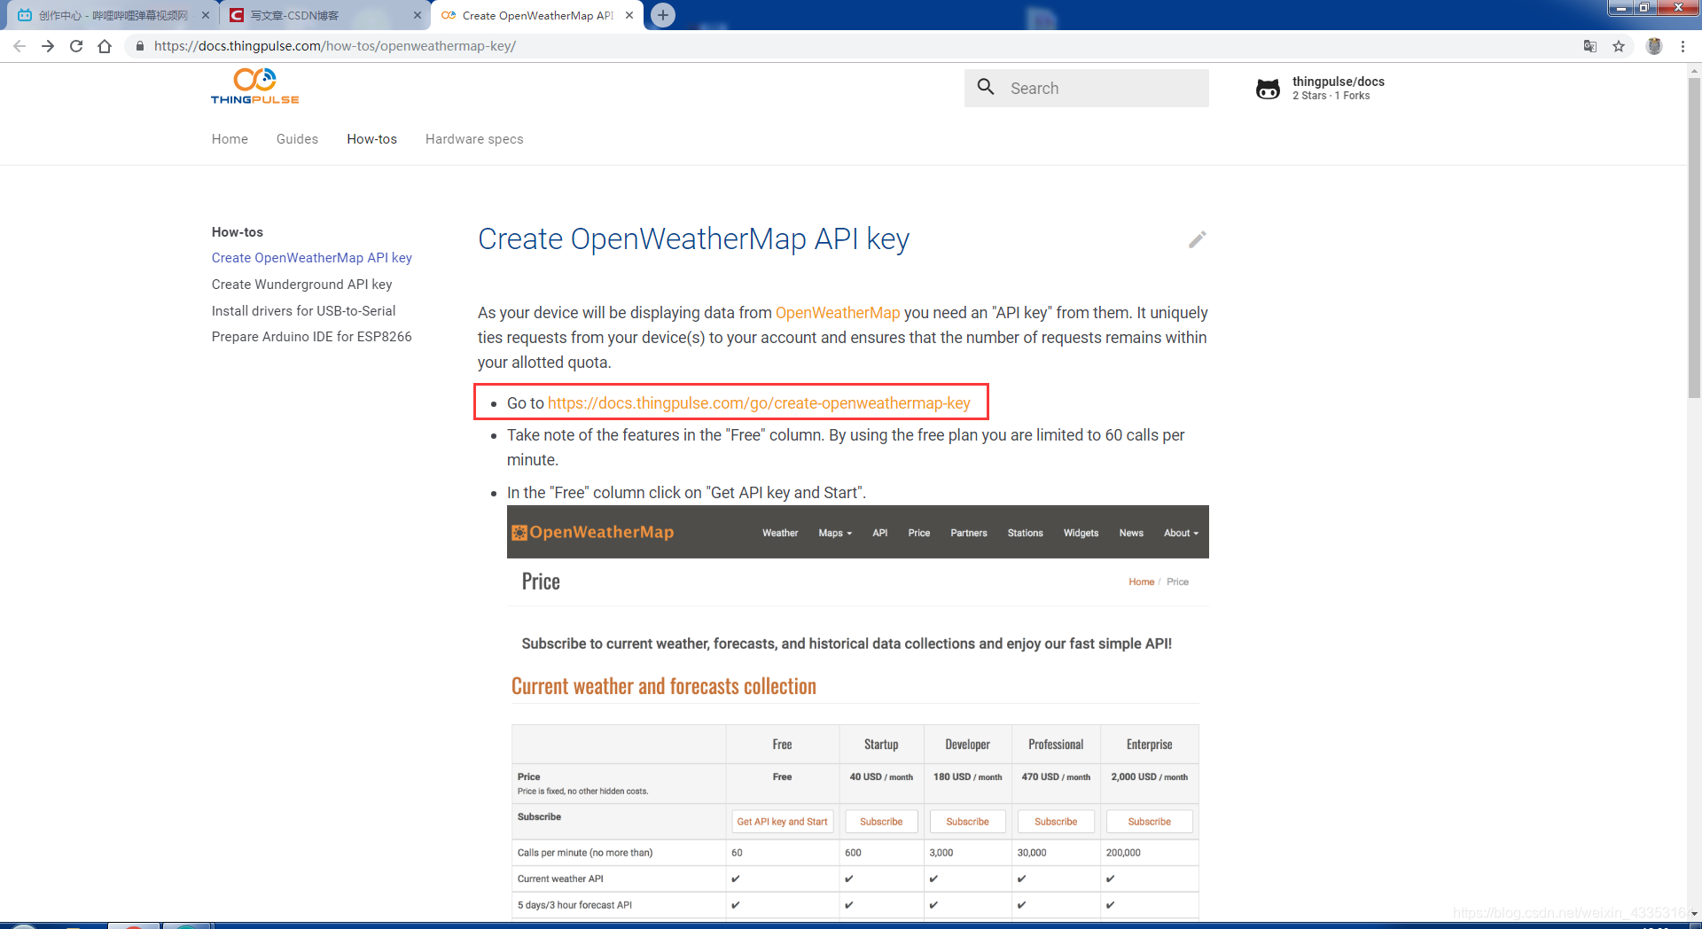Image resolution: width=1702 pixels, height=929 pixels.
Task: Open a new browser tab with plus button
Action: 663,15
